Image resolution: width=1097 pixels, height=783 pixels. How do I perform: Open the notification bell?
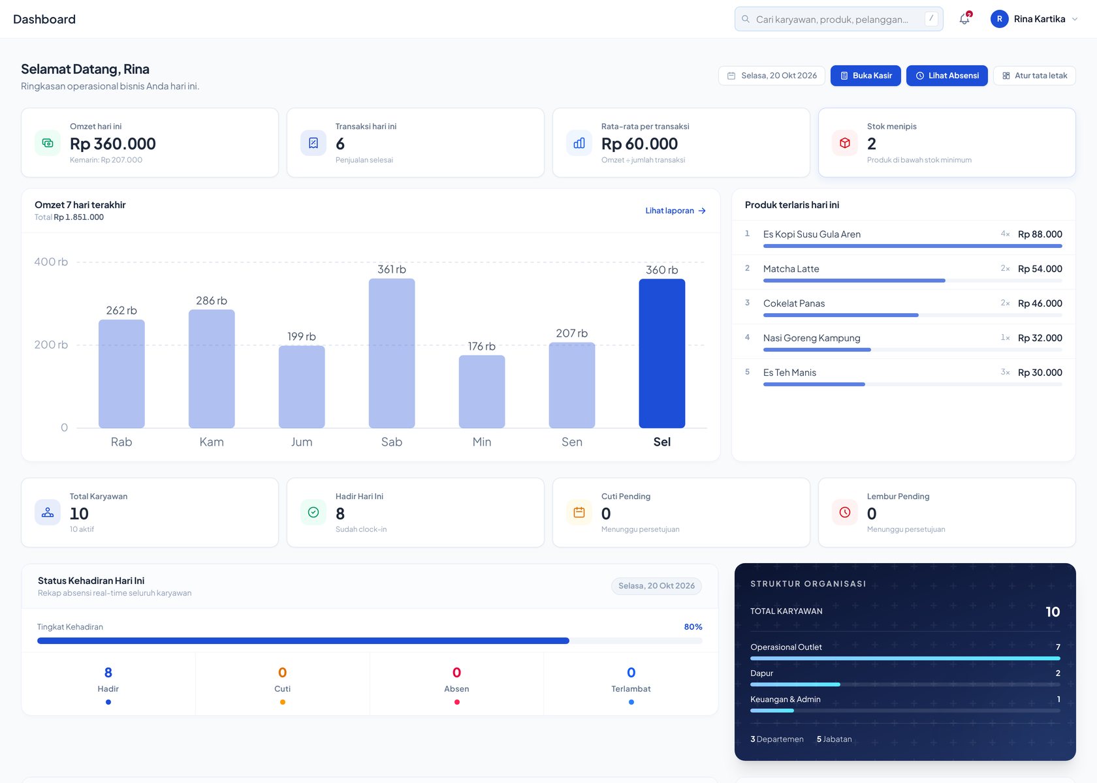[x=964, y=19]
